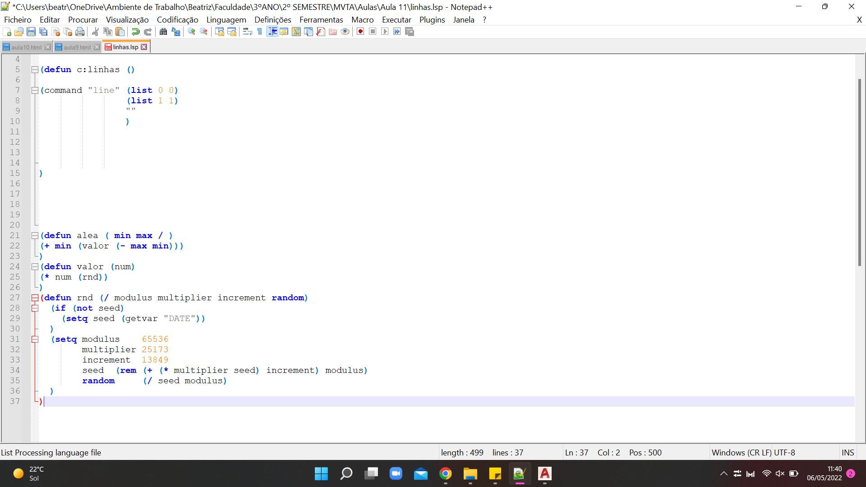
Task: Enable synchronized vertical scrolling
Action: pos(219,32)
